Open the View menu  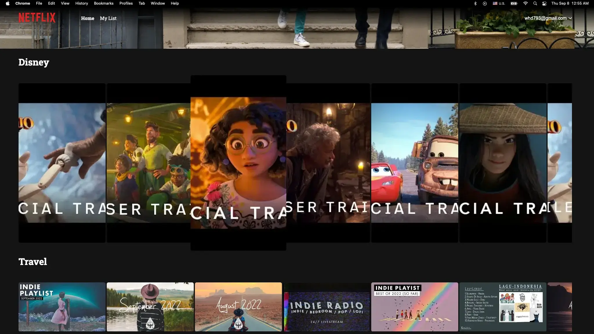coord(65,3)
